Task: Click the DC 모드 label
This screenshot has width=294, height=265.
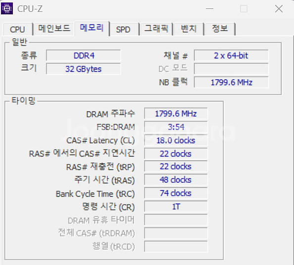Action: coord(173,68)
